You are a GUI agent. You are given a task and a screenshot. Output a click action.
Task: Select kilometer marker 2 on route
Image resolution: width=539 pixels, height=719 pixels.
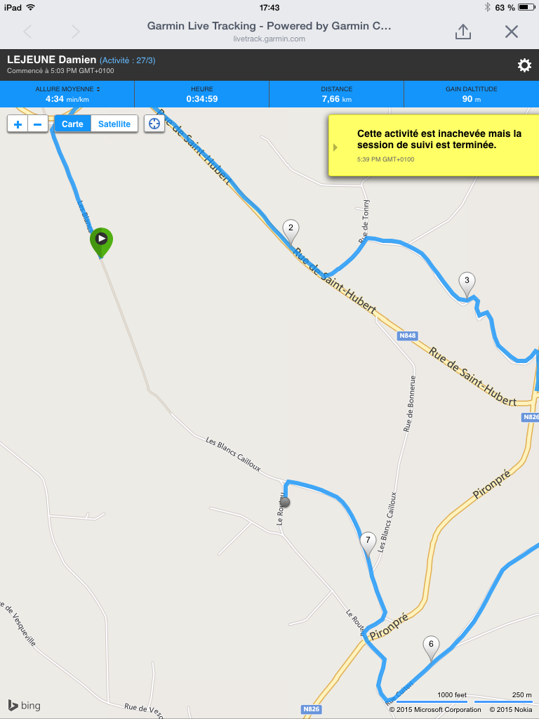pos(291,232)
